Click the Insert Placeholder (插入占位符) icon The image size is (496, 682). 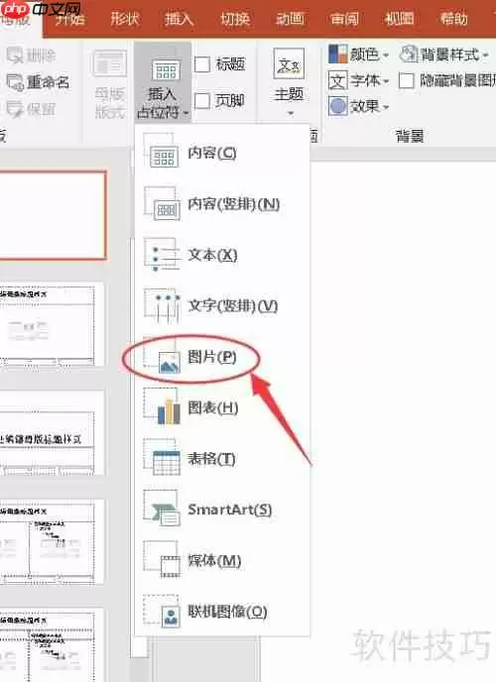[166, 69]
